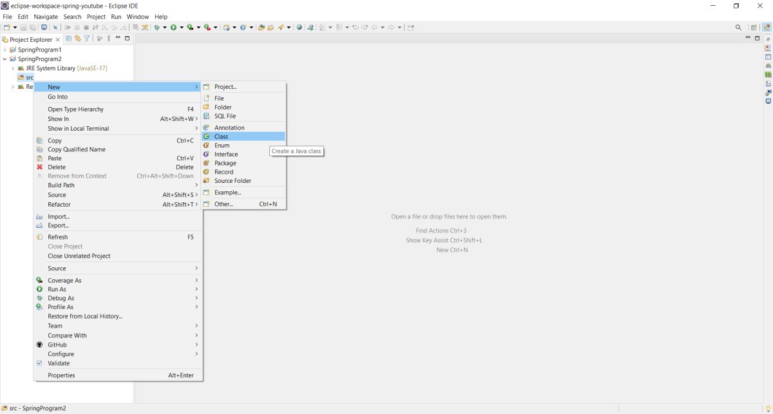Switch to the Java perspective button
Viewport: 773px width, 414px height.
(x=767, y=27)
